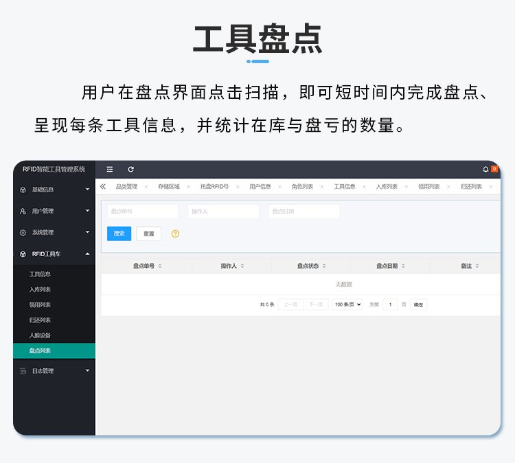This screenshot has width=515, height=463.
Task: Open 入库列表 in the sidebar
Action: point(40,289)
